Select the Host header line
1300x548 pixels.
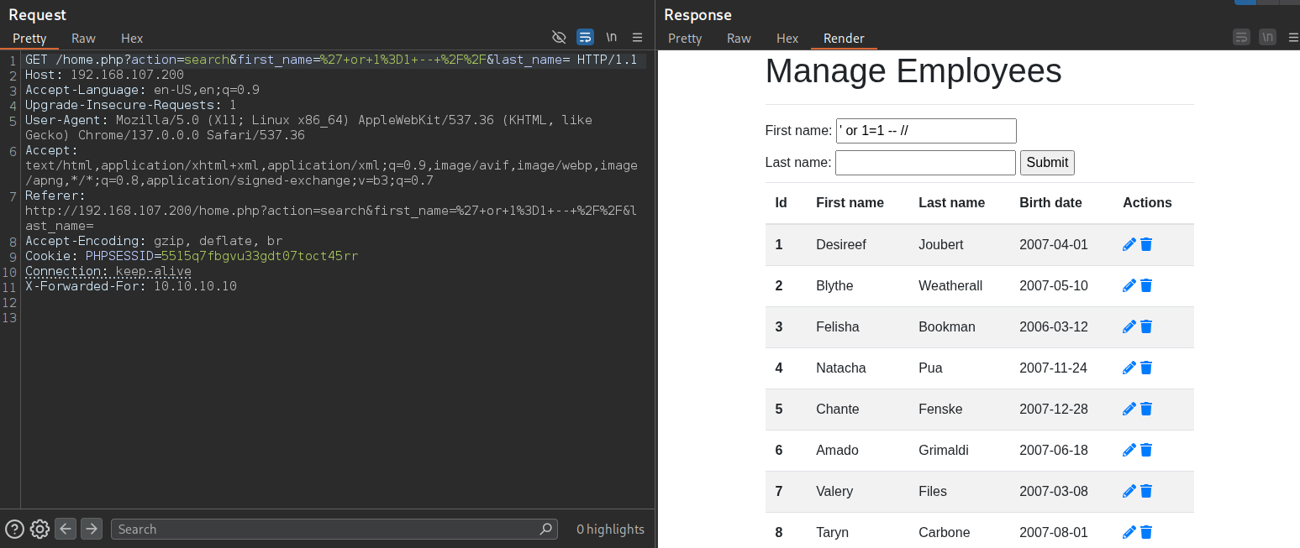point(104,75)
